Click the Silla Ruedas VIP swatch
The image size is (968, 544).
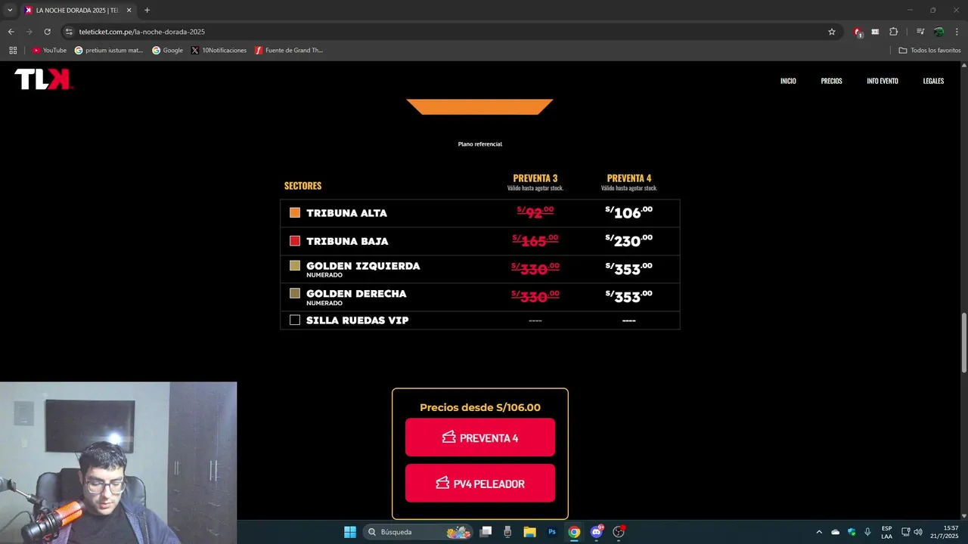(295, 320)
